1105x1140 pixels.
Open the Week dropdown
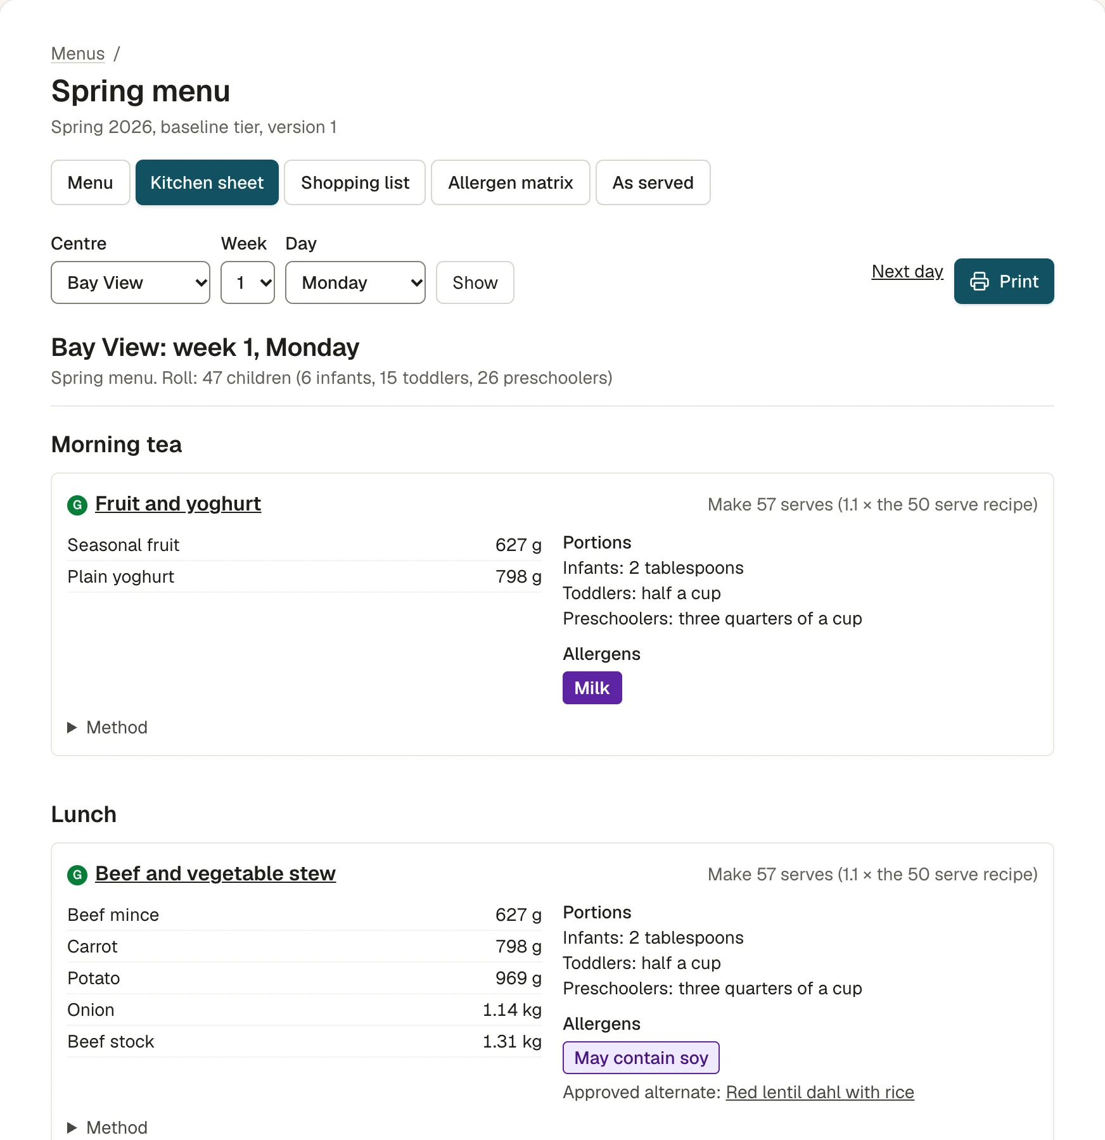(x=248, y=282)
